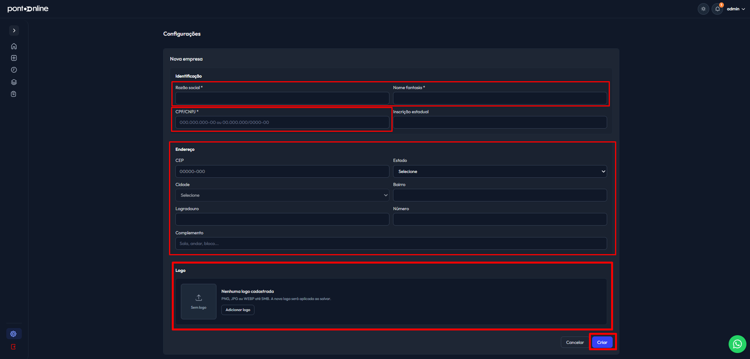Image resolution: width=750 pixels, height=359 pixels.
Task: Open the stacked layers icon in sidebar
Action: pyautogui.click(x=14, y=82)
